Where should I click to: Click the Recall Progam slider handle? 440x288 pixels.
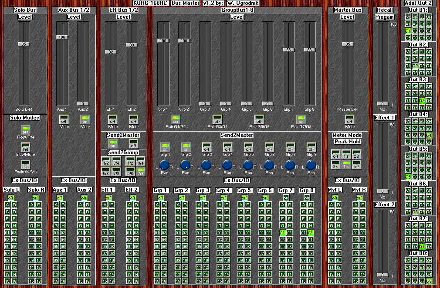coord(382,103)
